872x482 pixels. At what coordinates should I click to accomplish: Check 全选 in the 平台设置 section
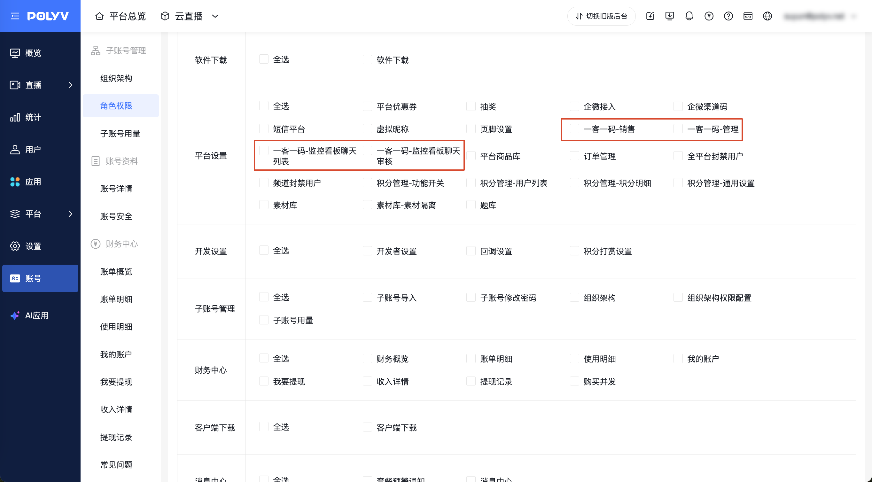264,106
